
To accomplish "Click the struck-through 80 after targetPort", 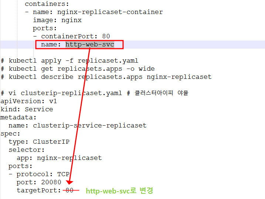I will point(69,190).
